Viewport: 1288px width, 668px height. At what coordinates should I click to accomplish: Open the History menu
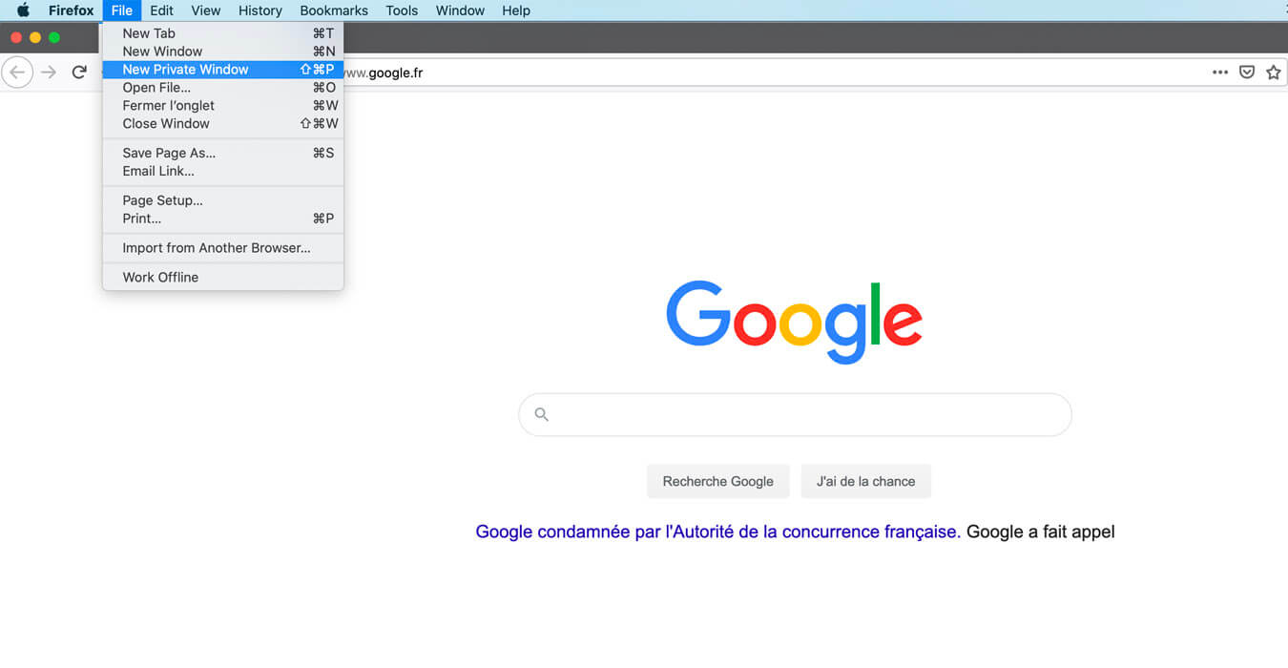tap(260, 10)
